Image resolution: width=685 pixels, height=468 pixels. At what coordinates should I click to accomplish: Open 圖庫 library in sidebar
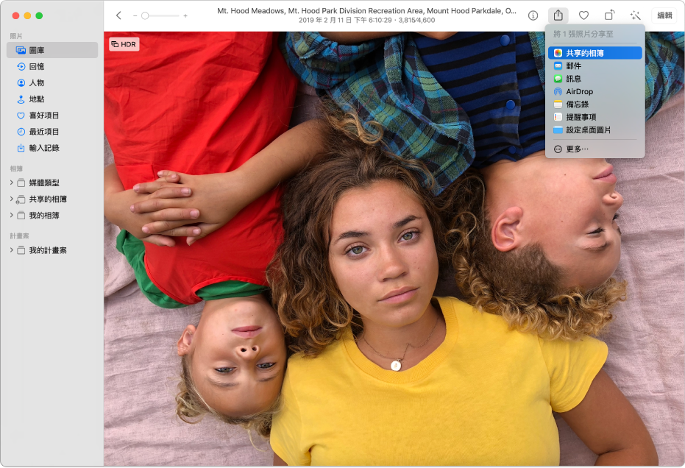click(52, 50)
